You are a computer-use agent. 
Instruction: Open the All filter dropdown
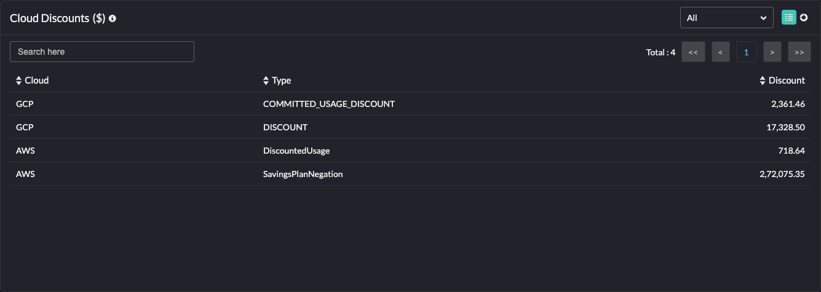(x=726, y=18)
